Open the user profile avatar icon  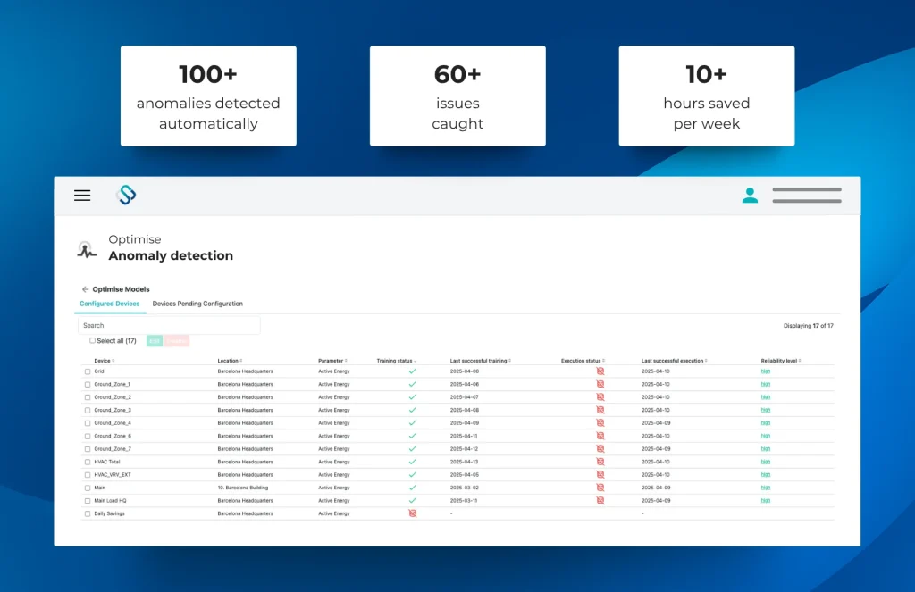click(750, 196)
